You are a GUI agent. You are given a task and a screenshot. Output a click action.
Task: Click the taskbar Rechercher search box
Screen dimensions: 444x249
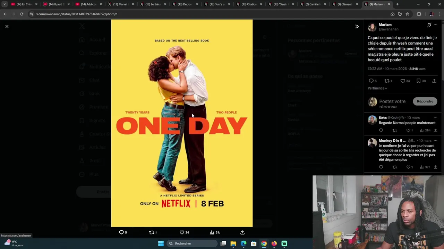[192, 243]
